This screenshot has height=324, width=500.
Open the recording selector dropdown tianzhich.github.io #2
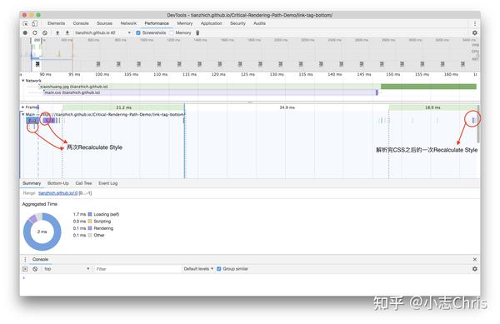[x=102, y=32]
